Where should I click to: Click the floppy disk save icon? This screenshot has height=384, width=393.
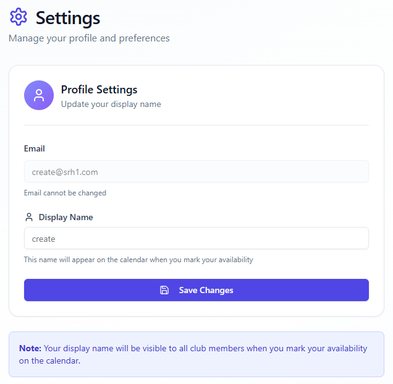click(x=164, y=290)
